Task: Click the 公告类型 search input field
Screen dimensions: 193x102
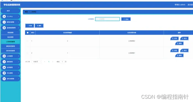Action: coord(107,19)
